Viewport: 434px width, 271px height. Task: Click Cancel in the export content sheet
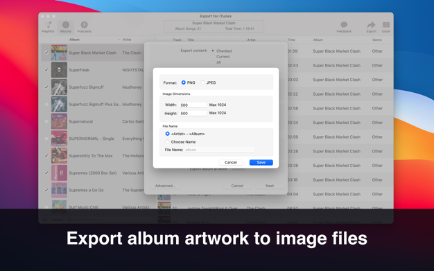[x=237, y=186]
